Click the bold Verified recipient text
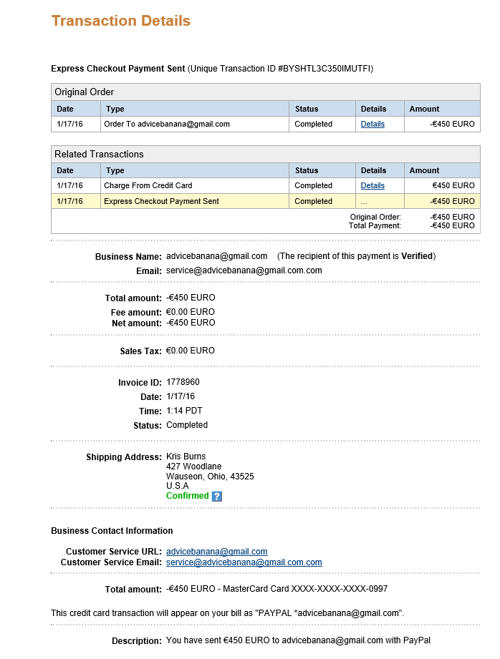Screen dimensions: 500x659 point(417,256)
